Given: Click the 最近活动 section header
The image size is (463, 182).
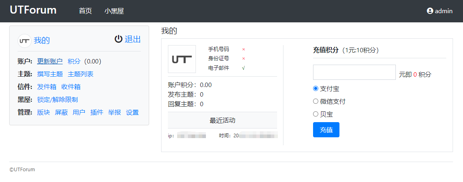Looking at the screenshot, I should 222,120.
